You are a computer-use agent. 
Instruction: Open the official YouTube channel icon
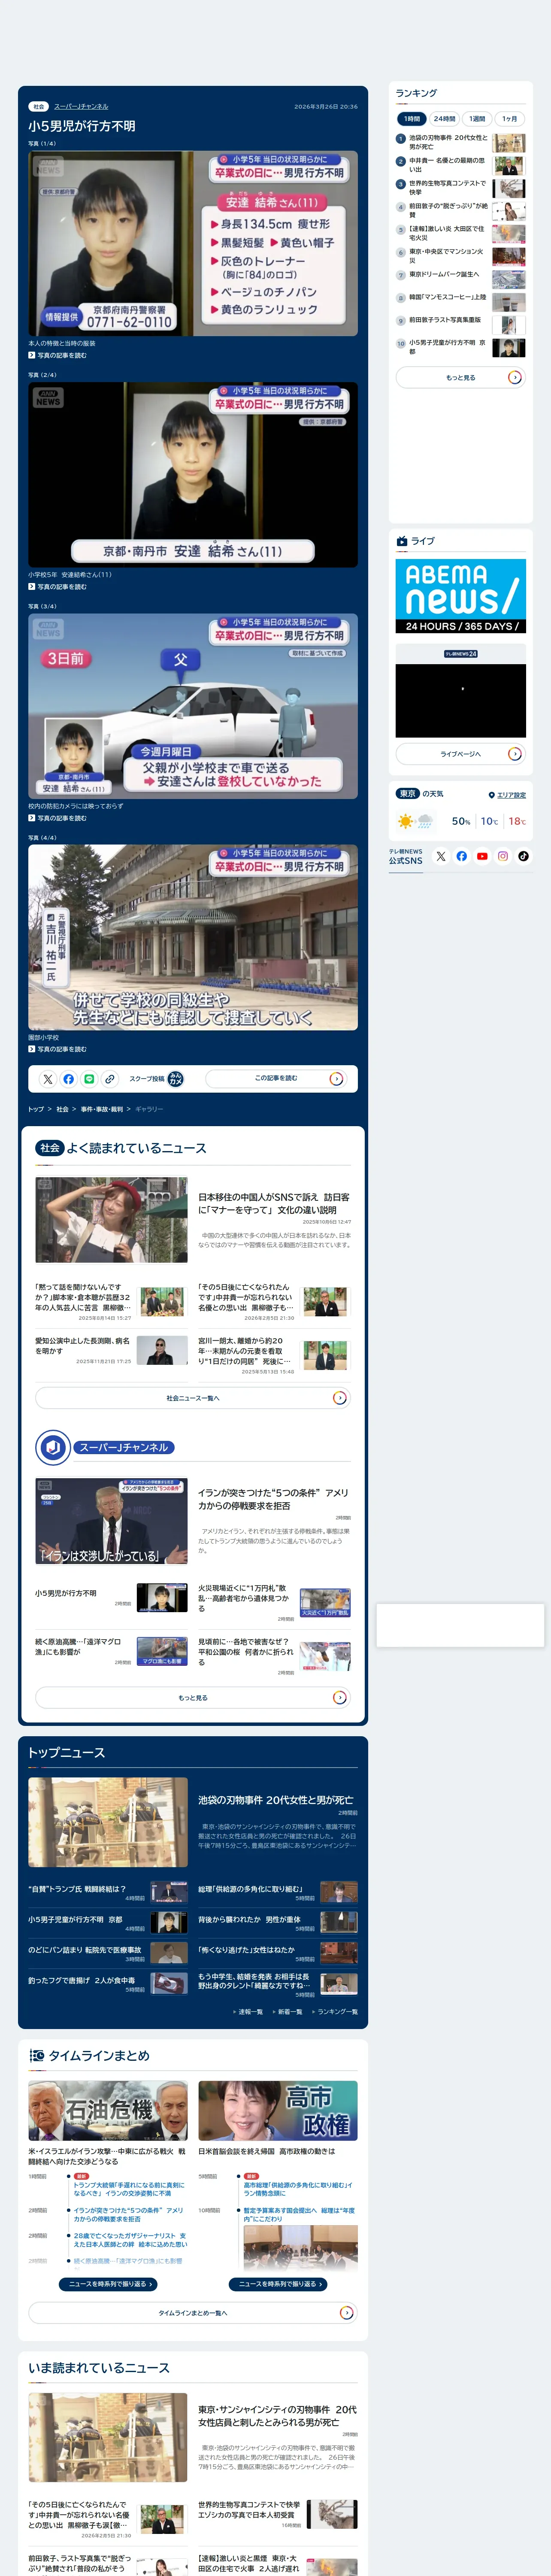point(482,856)
